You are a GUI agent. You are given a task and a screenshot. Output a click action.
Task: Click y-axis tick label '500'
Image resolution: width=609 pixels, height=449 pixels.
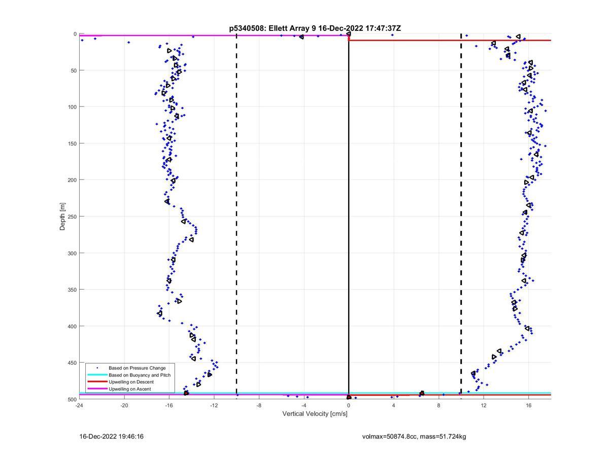coord(72,400)
